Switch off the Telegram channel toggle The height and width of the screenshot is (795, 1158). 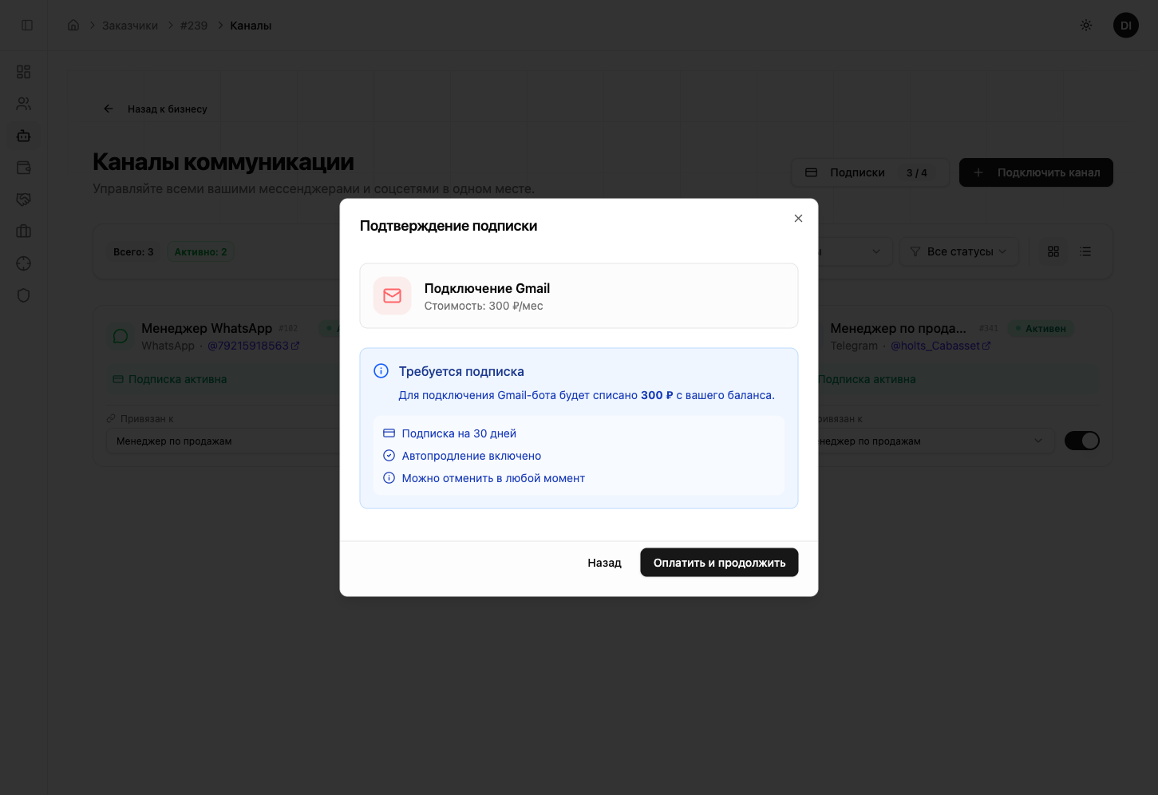1081,441
